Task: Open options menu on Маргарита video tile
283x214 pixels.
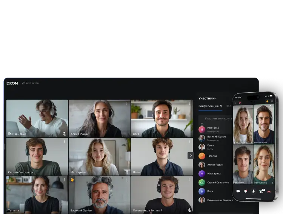Action: click(x=127, y=142)
